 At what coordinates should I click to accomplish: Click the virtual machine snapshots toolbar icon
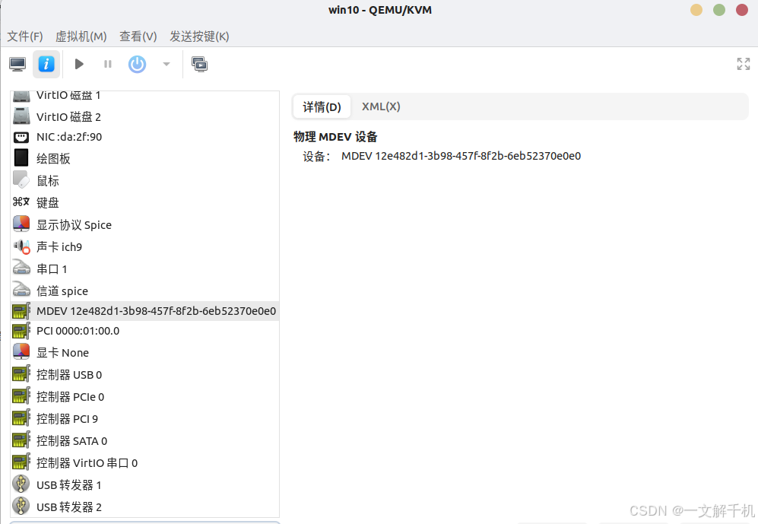199,64
